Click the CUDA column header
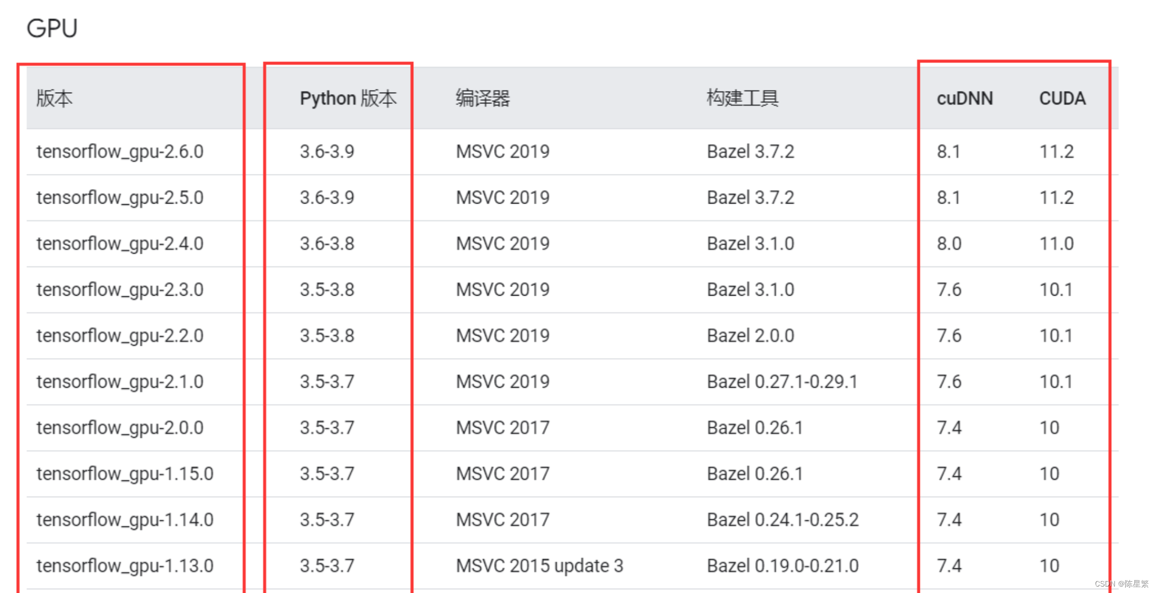 click(1062, 99)
